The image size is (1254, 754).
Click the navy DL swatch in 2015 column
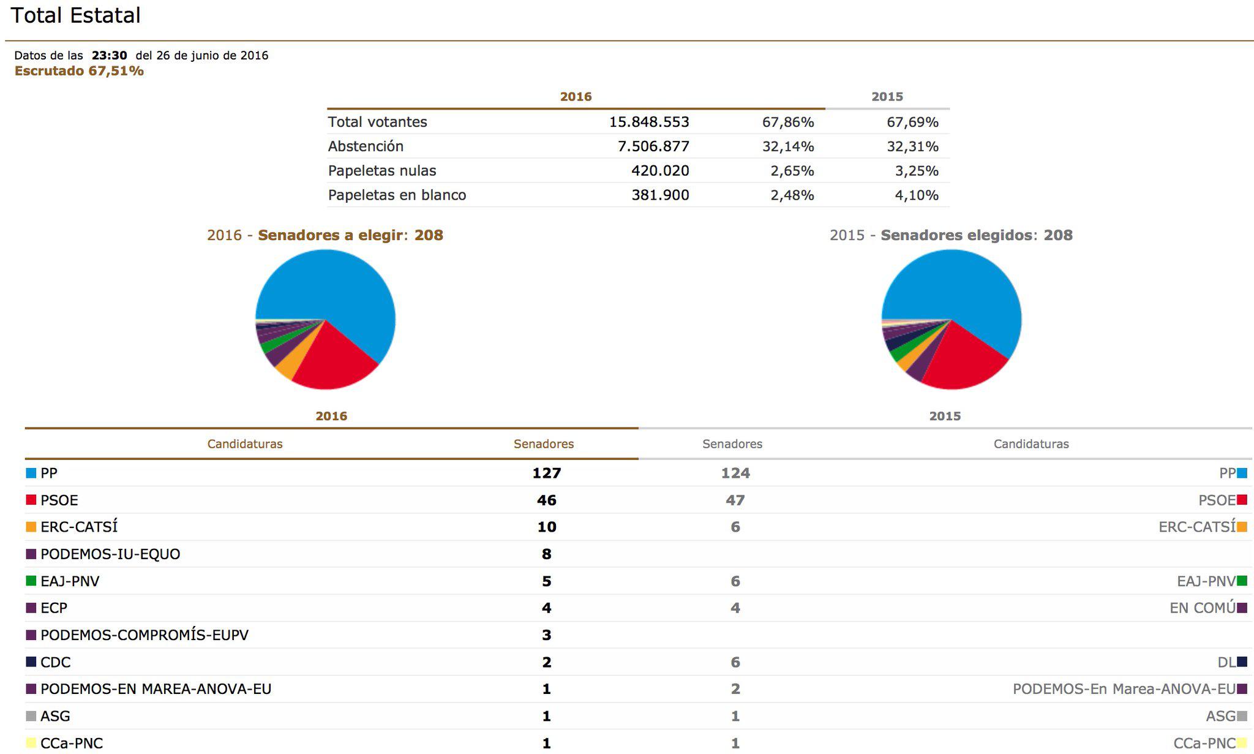[x=1242, y=662]
